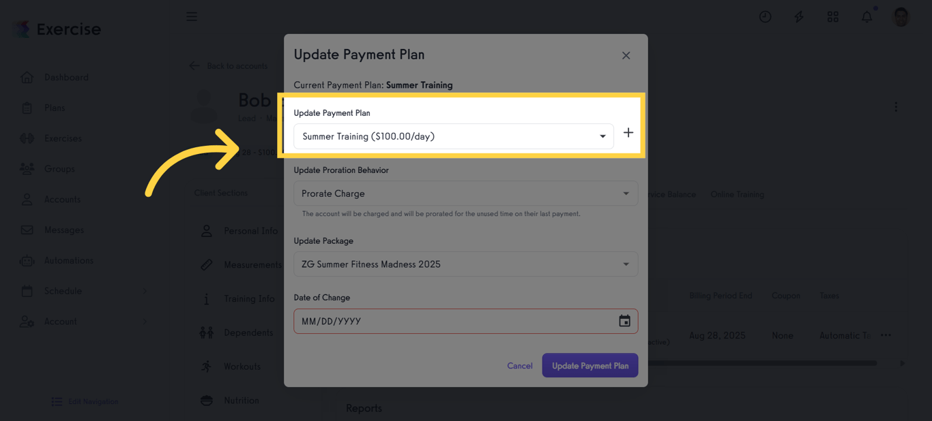Image resolution: width=932 pixels, height=421 pixels.
Task: Open the calendar picker in Date of Change
Action: [x=624, y=320]
